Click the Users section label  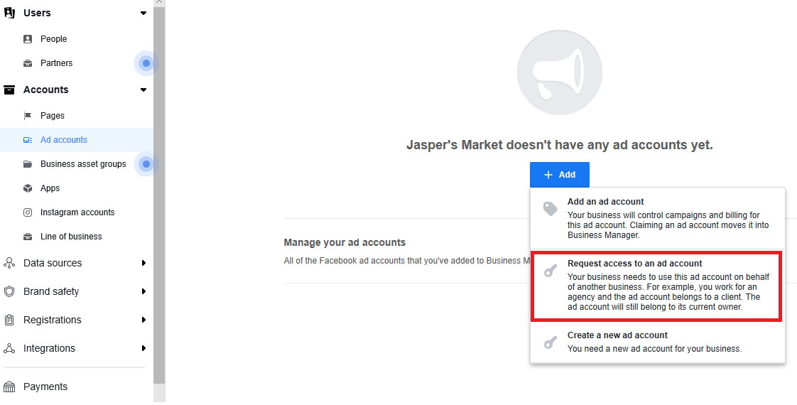pos(37,13)
